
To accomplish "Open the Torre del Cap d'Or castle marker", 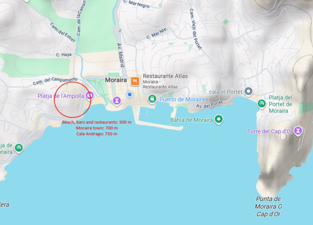I will tap(298, 131).
